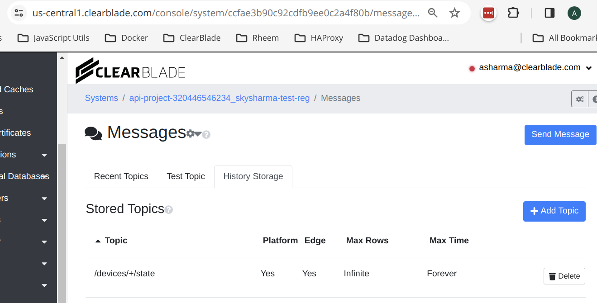Click the ClearBlade logo
The image size is (597, 303).
click(x=130, y=71)
